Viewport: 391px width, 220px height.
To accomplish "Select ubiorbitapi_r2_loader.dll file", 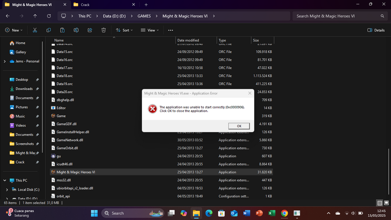I will click(x=75, y=188).
